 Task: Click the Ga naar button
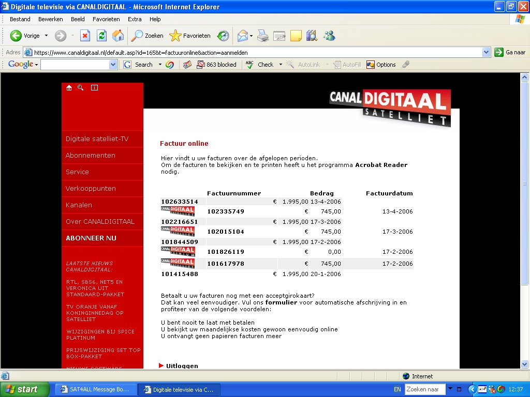point(510,52)
